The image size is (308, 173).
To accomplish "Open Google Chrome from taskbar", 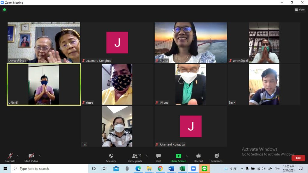I will tap(160, 168).
